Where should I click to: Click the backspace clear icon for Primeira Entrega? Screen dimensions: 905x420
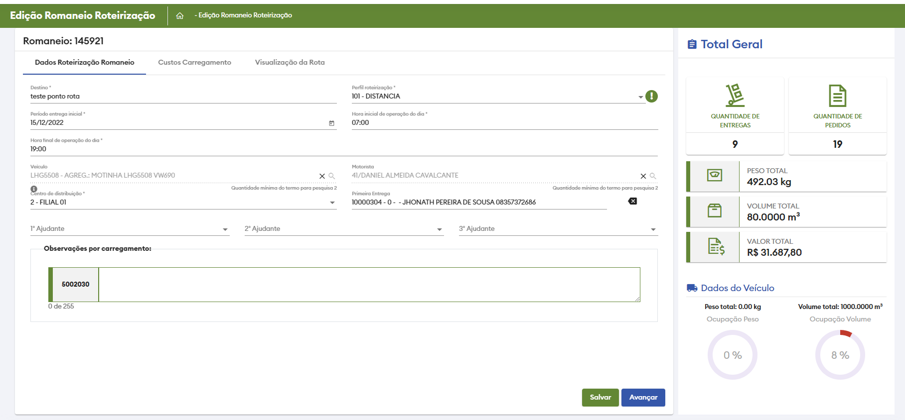coord(632,201)
